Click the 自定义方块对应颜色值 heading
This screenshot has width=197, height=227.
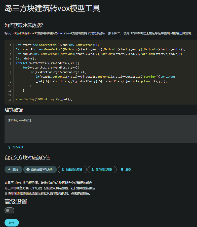click(27, 158)
